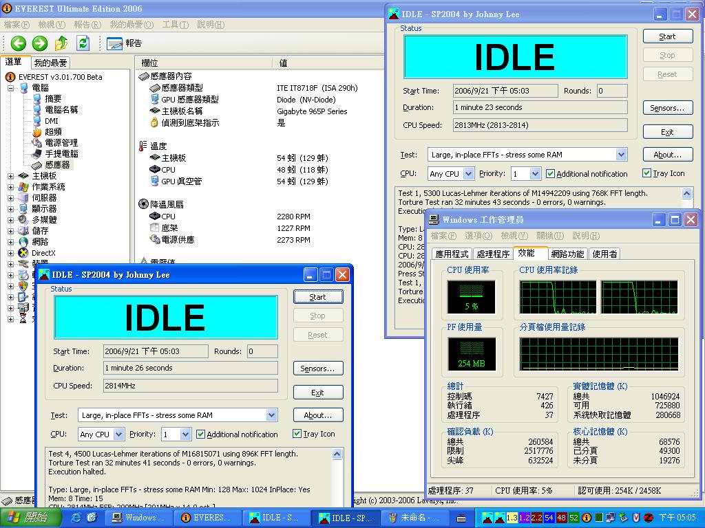The height and width of the screenshot is (528, 705).
Task: Switch to the 我的最愛 tab in EVEREST sidebar
Action: point(51,63)
